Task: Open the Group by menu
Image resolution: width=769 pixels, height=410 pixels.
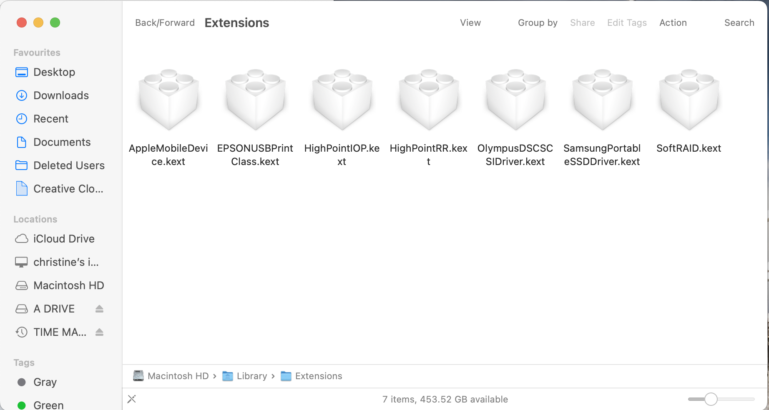Action: pyautogui.click(x=538, y=23)
